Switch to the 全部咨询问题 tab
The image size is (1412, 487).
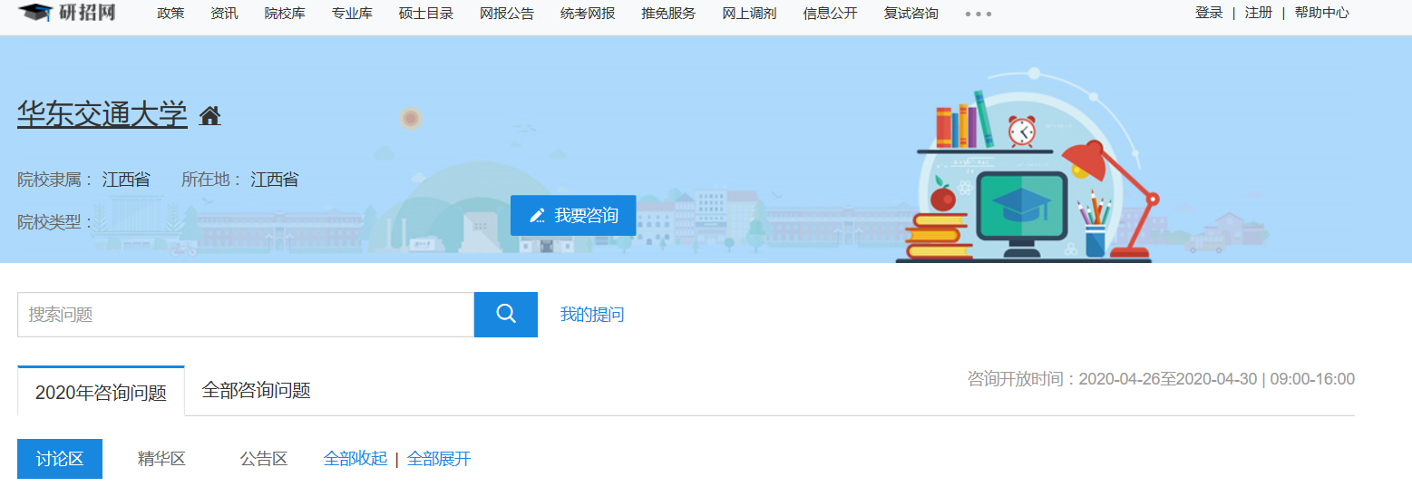click(x=256, y=391)
